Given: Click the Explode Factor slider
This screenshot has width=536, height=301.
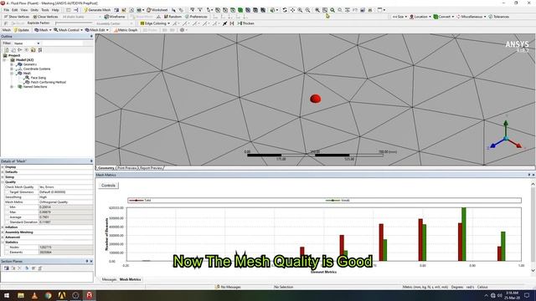Looking at the screenshot, I should coord(75,23).
